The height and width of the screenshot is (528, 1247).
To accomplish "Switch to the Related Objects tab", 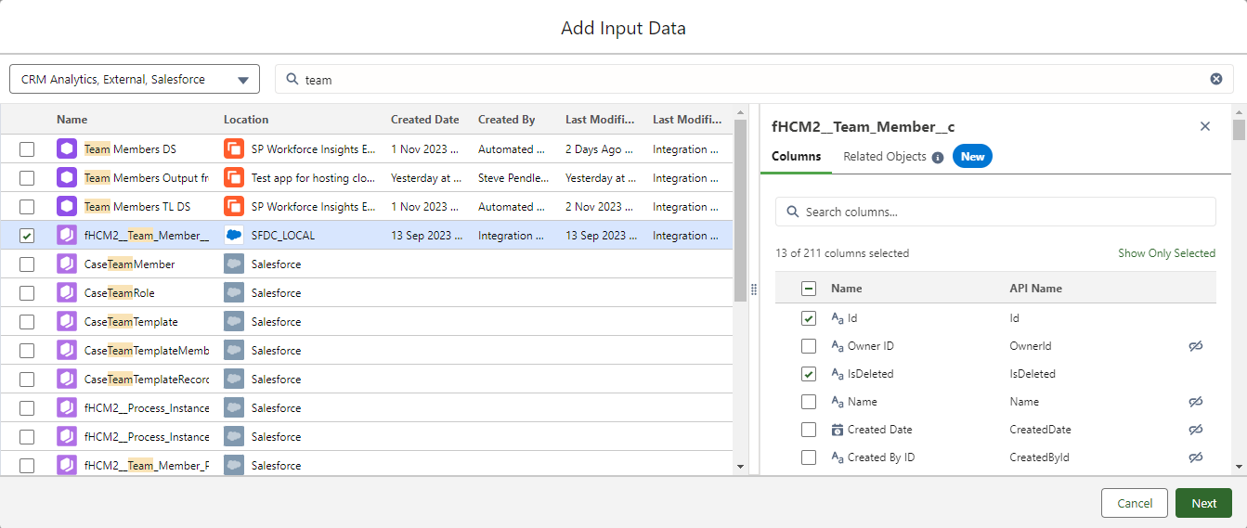I will 884,157.
